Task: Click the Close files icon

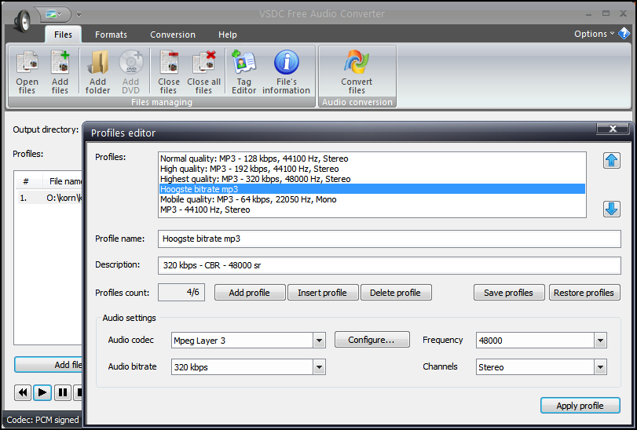Action: [169, 71]
